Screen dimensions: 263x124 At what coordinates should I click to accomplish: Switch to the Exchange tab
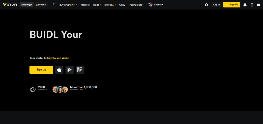point(26,5)
